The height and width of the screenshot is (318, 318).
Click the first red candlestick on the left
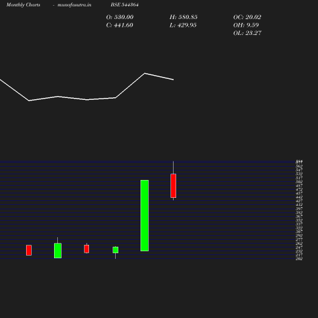pos(29,250)
